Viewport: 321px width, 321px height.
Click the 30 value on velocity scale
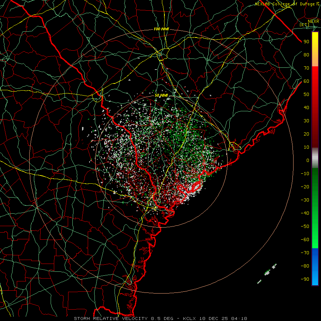[306, 121]
